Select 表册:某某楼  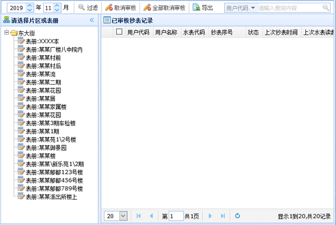point(41,156)
